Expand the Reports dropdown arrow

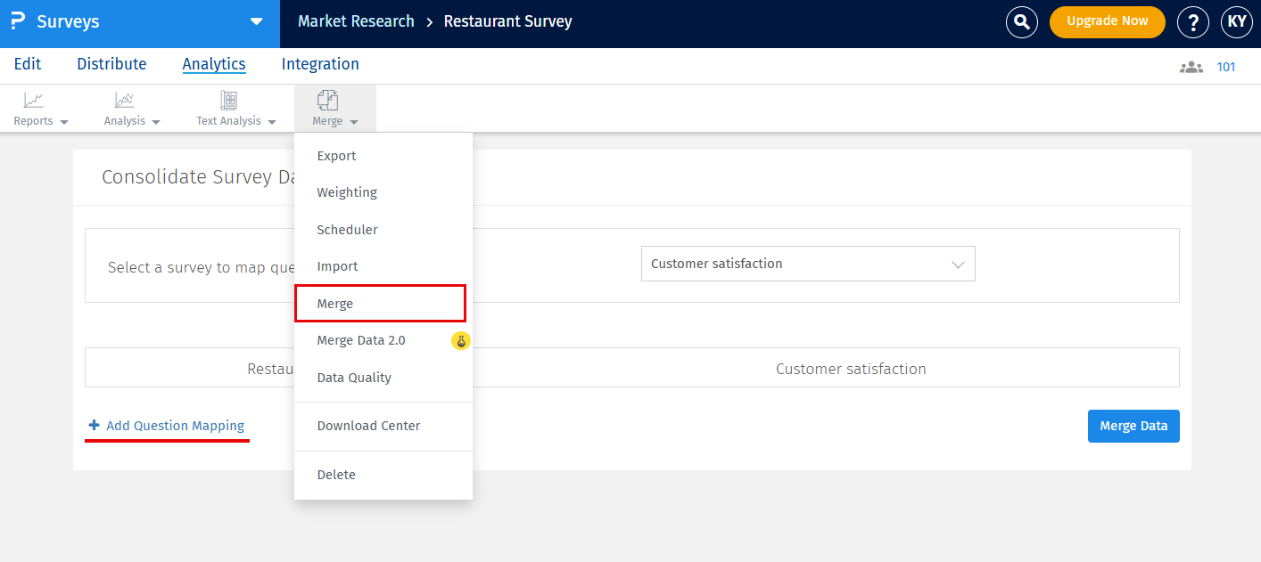pos(62,120)
